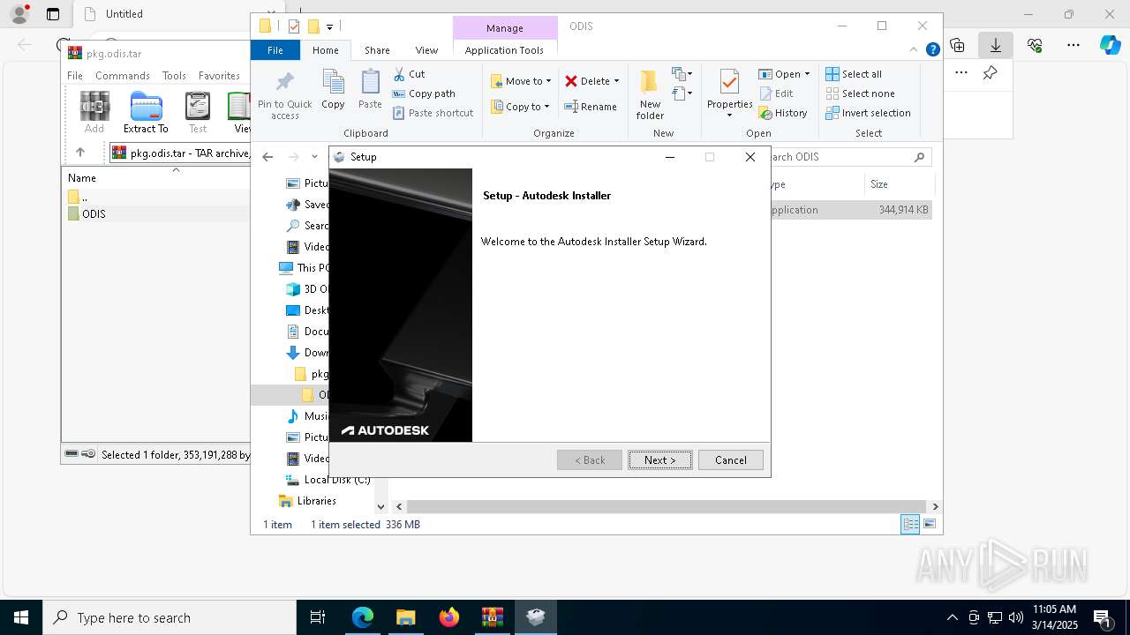Click Test icon in WinRAR toolbar
The image size is (1130, 635).
tap(198, 112)
